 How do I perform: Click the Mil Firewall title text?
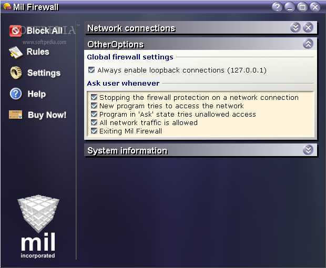[36, 7]
